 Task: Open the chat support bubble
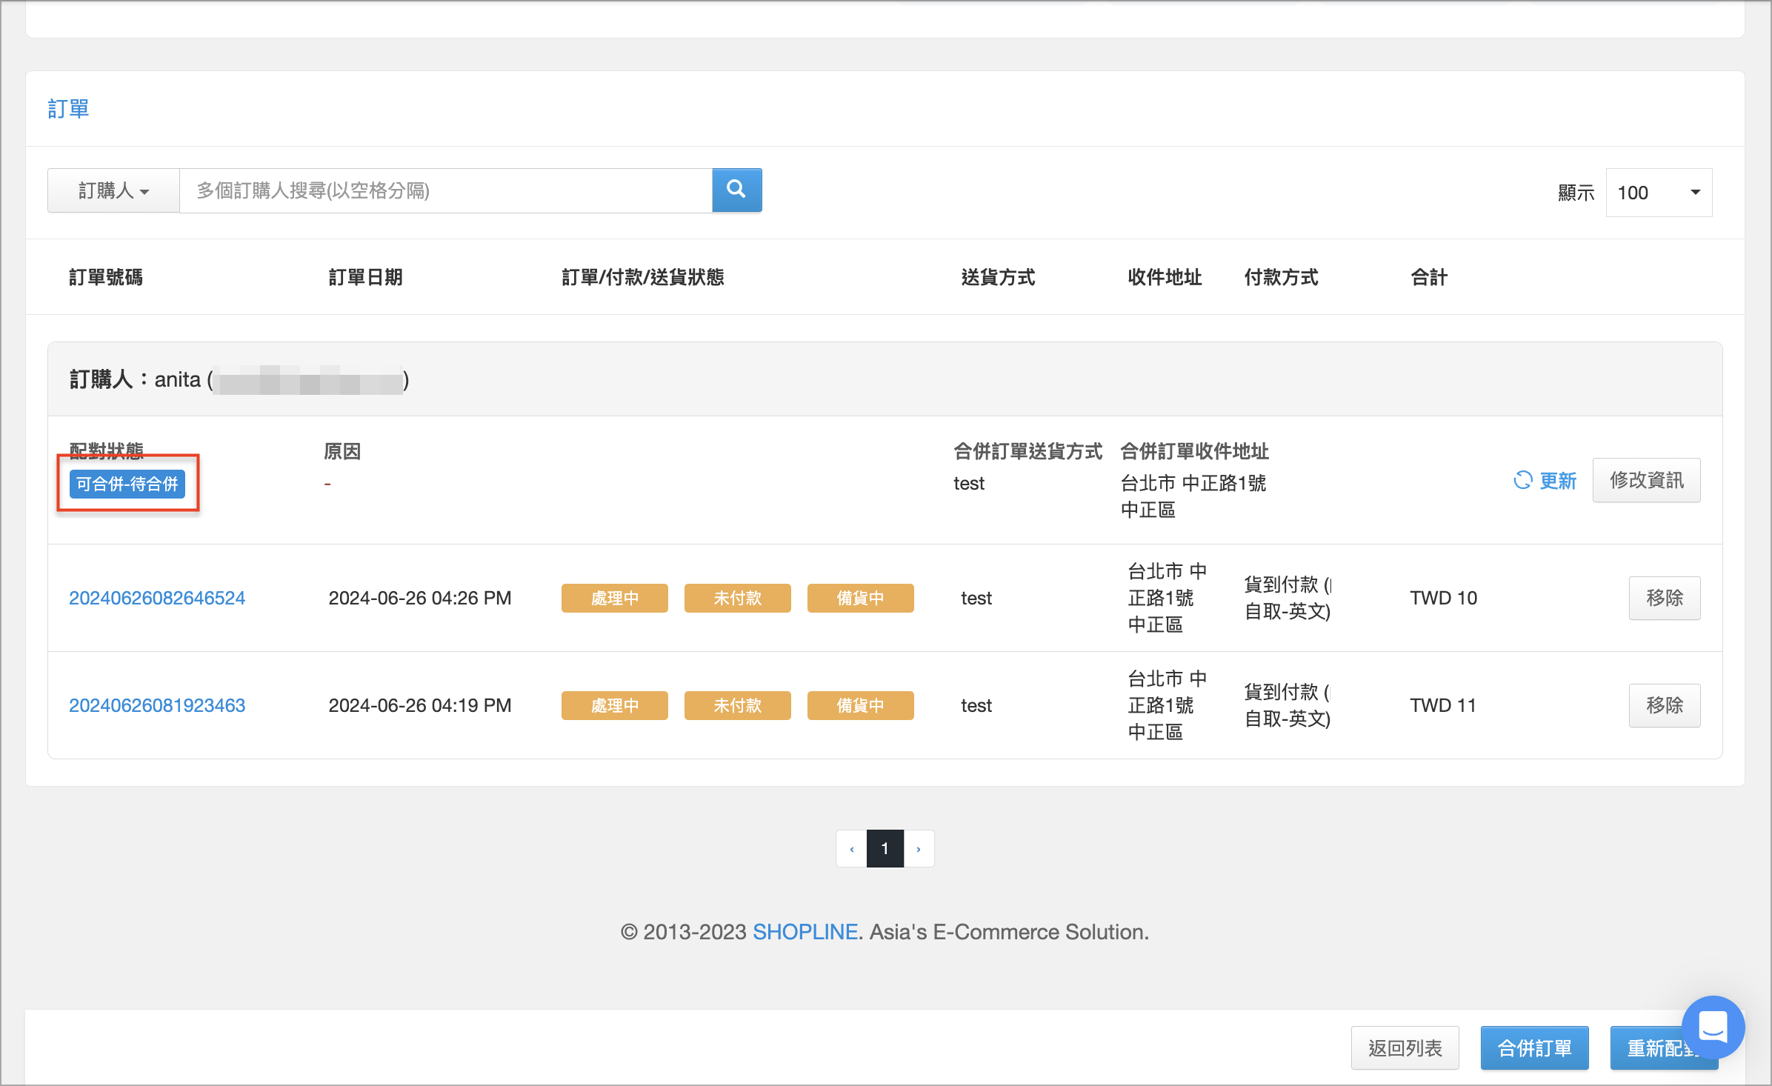coord(1713,1027)
